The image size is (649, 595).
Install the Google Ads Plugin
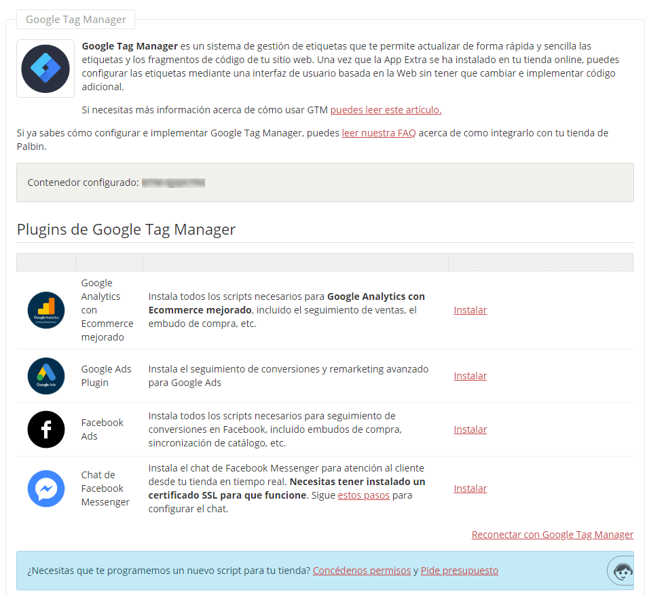(470, 375)
